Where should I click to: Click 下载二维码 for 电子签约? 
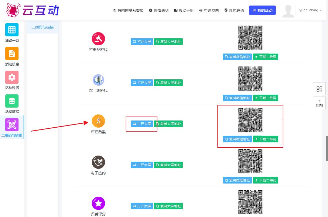(x=266, y=180)
